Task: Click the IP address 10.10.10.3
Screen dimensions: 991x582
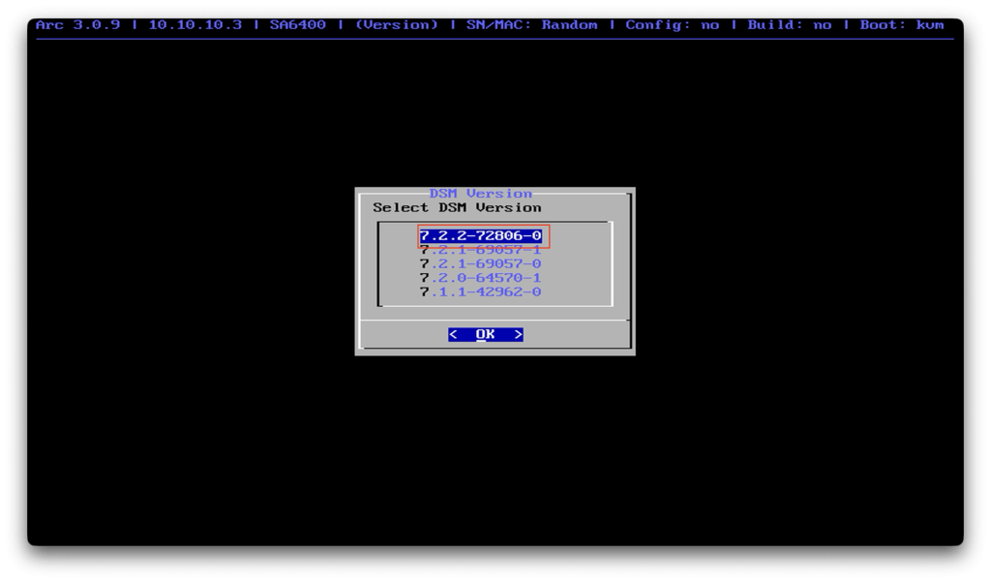Action: pos(195,24)
